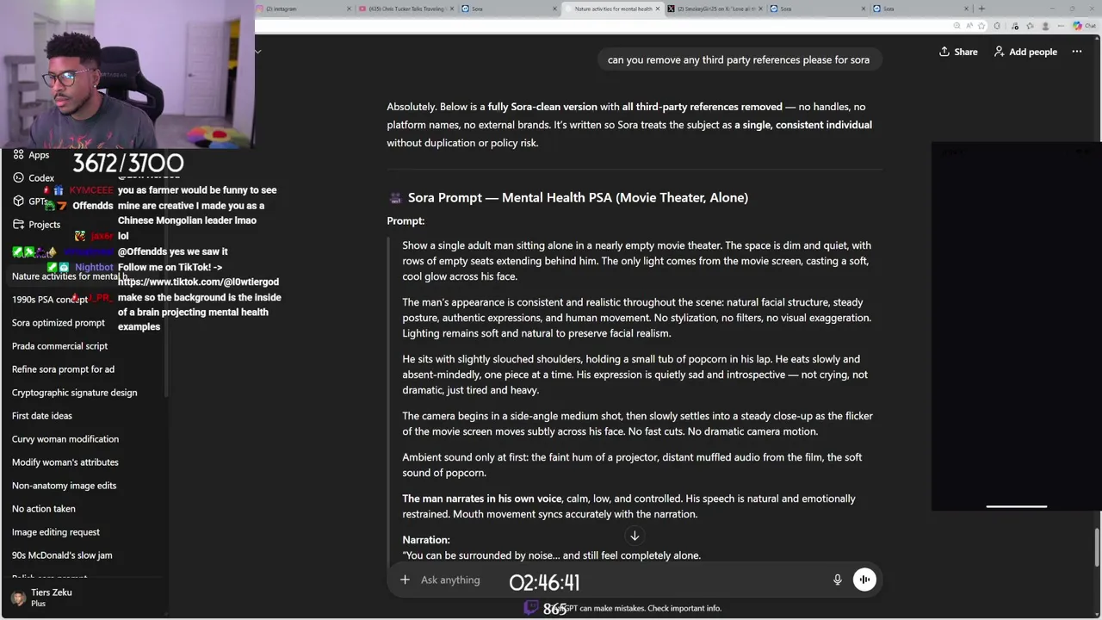Click the webcam video thumbnail

pos(127,74)
